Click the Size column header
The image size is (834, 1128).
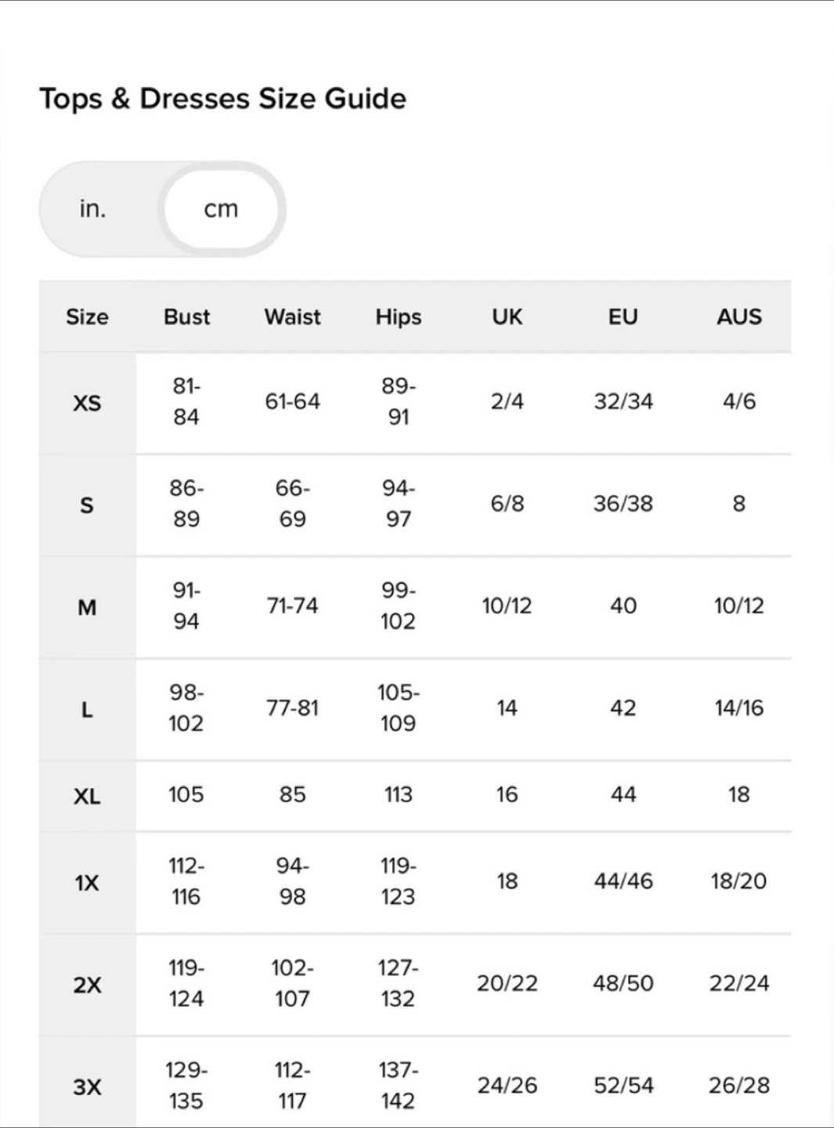(x=87, y=316)
